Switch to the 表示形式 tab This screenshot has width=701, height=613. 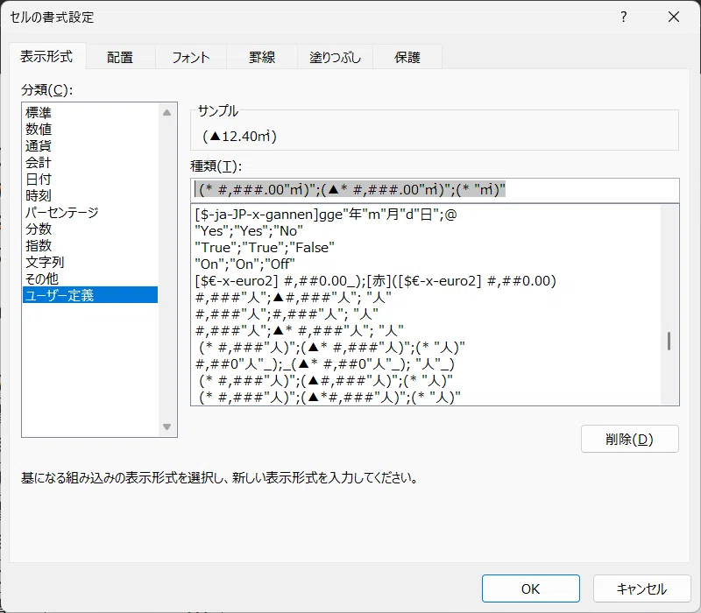[46, 57]
